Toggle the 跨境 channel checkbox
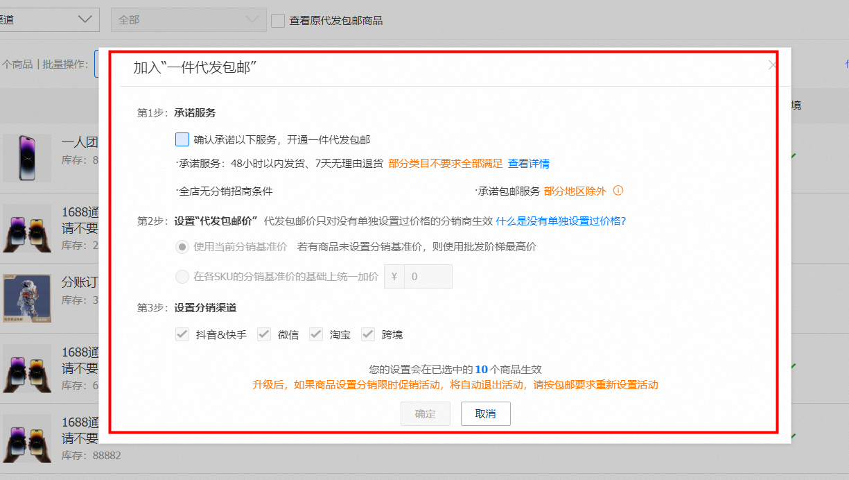The image size is (849, 480). click(368, 334)
